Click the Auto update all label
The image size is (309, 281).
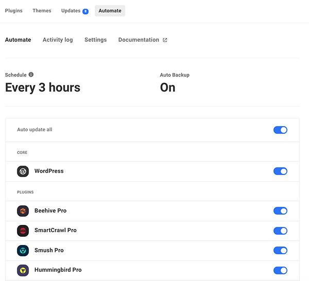[35, 130]
